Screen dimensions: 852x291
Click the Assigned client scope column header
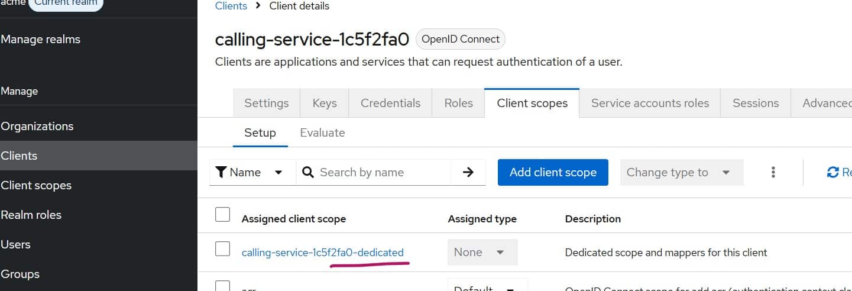pyautogui.click(x=294, y=219)
